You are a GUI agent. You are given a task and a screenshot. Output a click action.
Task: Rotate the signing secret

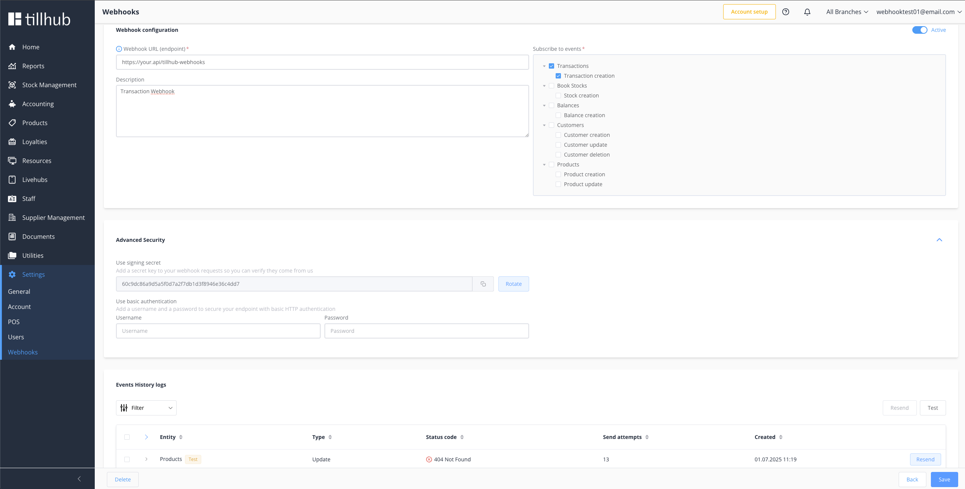[514, 284]
